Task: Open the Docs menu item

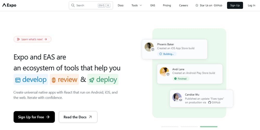Action: pos(120,5)
